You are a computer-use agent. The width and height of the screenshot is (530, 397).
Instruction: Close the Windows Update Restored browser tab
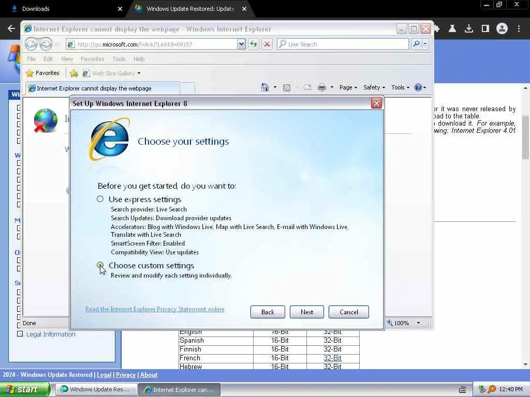click(x=244, y=9)
